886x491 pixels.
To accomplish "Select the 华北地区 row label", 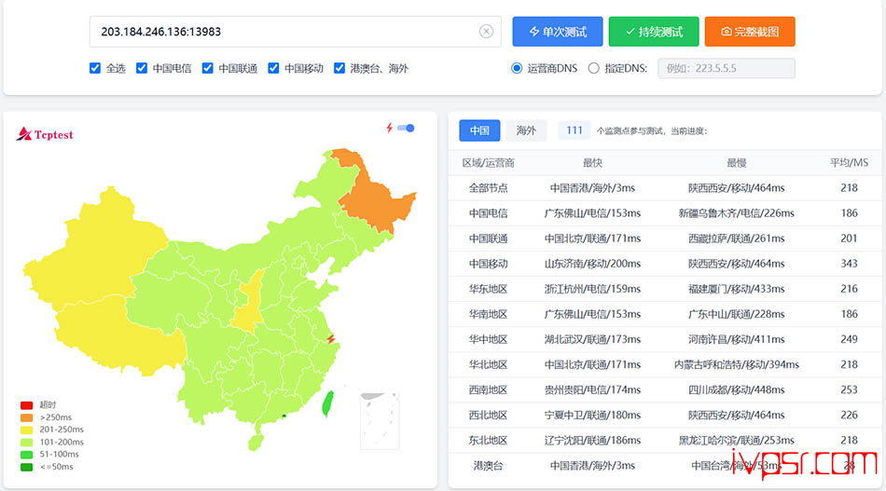I will pos(488,364).
